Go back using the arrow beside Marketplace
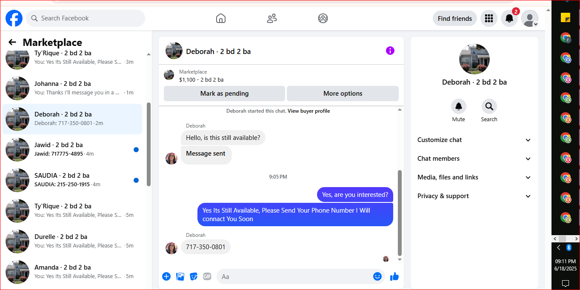 pos(12,42)
